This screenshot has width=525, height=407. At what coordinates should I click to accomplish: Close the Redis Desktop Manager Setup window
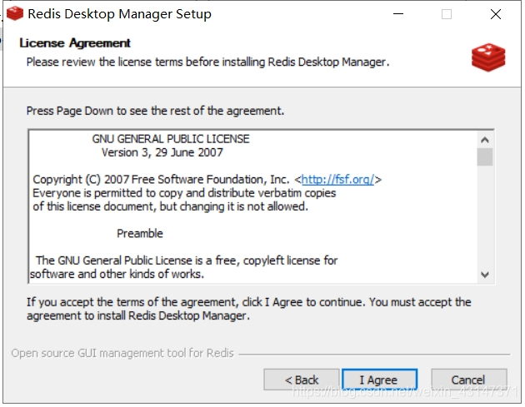pos(496,14)
